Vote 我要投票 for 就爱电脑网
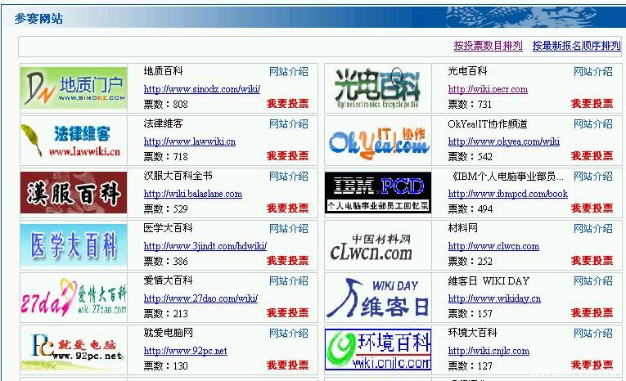626x381 pixels. pyautogui.click(x=288, y=365)
